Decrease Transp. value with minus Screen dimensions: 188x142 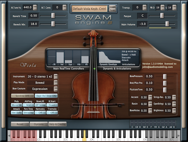pyautogui.click(x=144, y=9)
